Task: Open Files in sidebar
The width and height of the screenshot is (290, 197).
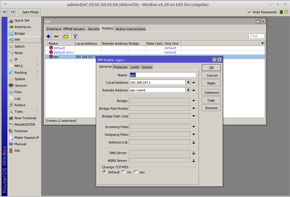Action: coord(24,92)
